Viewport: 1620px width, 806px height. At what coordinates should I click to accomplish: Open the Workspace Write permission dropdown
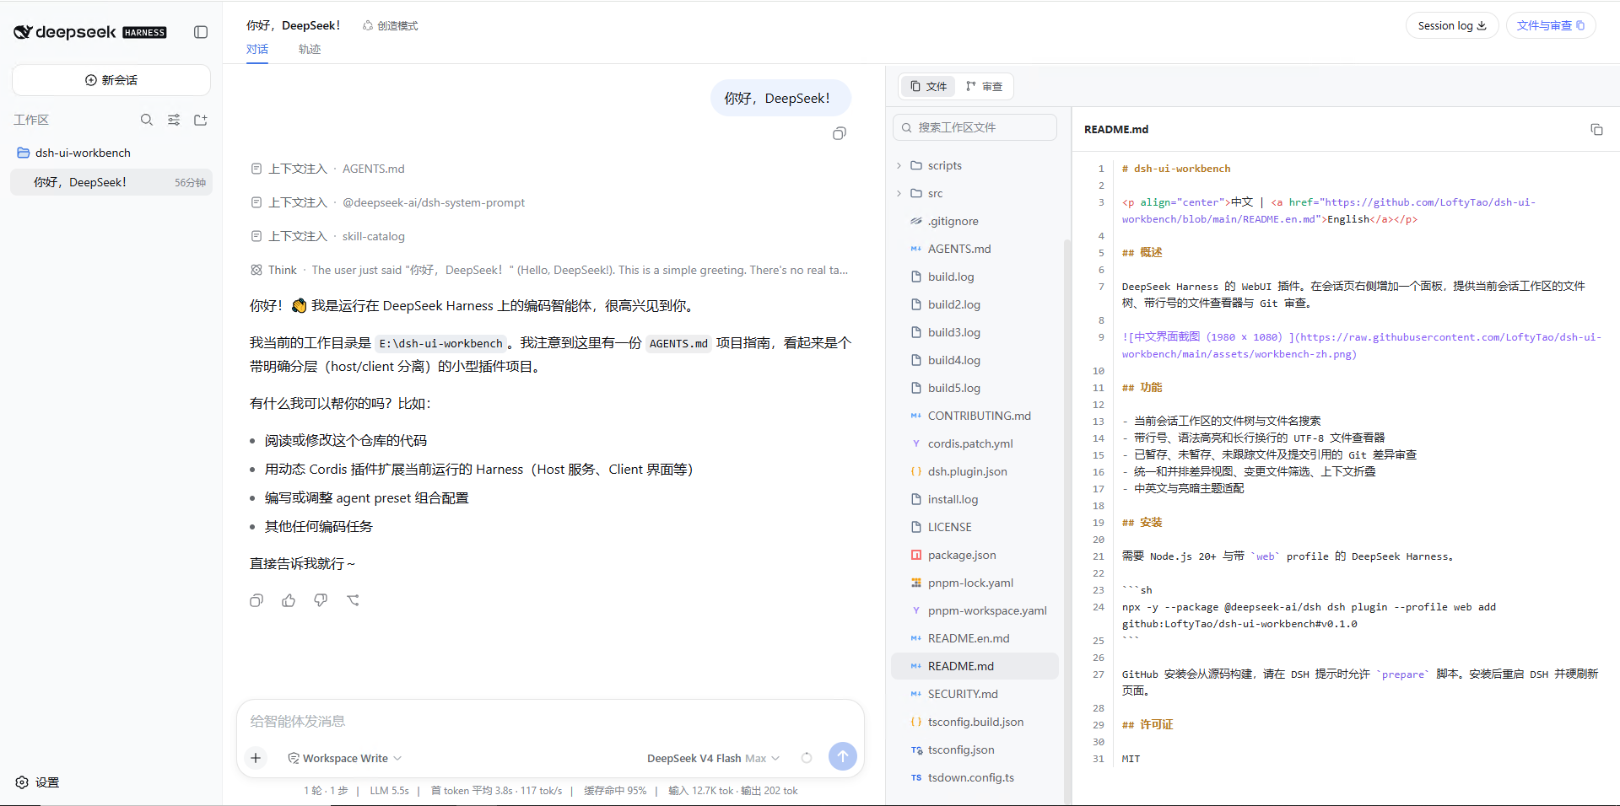[x=345, y=758]
